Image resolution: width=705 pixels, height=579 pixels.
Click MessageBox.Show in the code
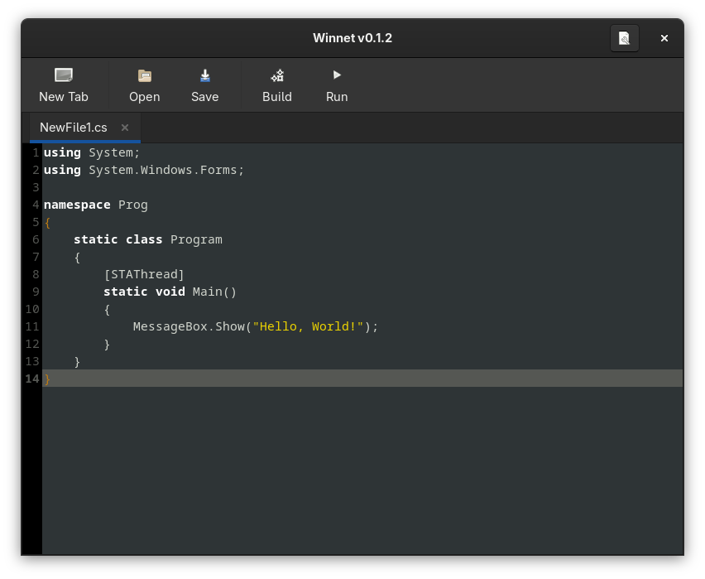(189, 326)
